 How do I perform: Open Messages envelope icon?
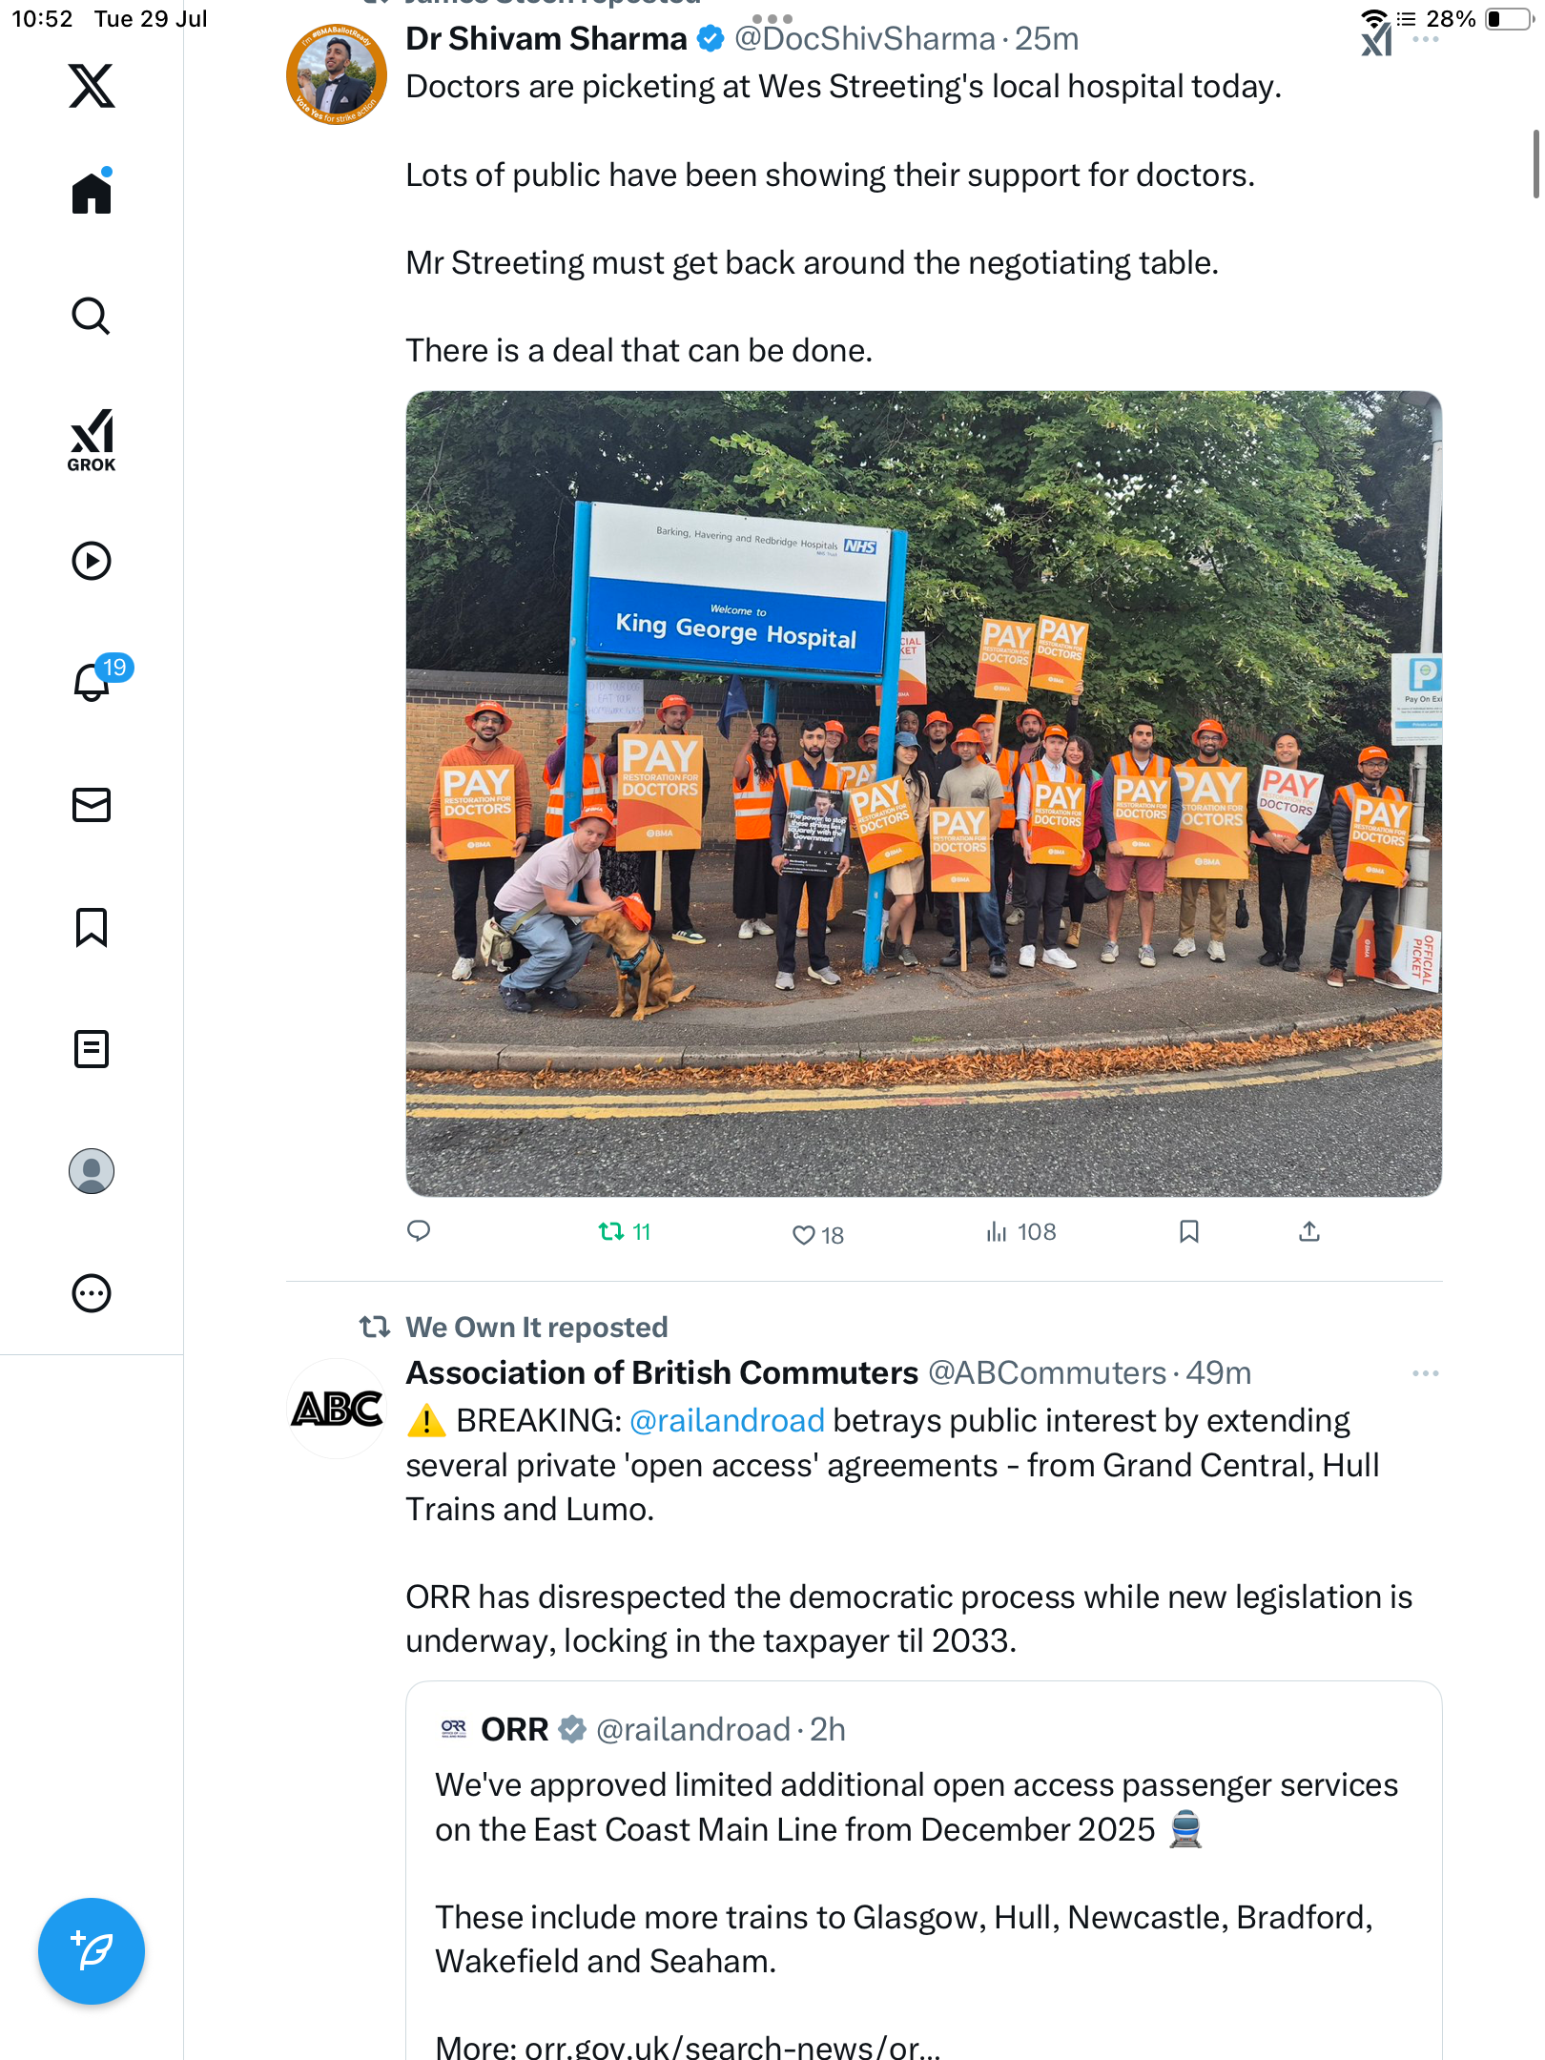tap(92, 805)
